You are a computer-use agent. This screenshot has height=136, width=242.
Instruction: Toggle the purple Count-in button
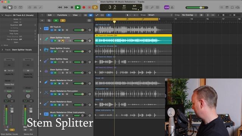(167, 8)
